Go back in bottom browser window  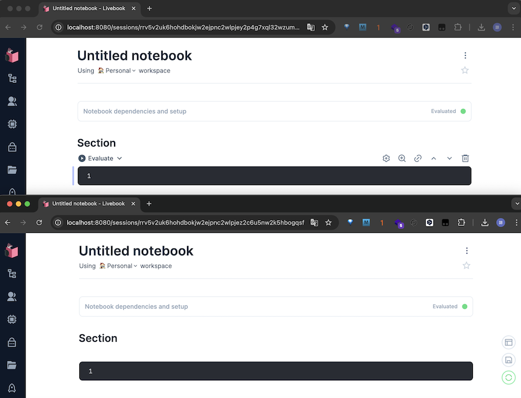8,222
